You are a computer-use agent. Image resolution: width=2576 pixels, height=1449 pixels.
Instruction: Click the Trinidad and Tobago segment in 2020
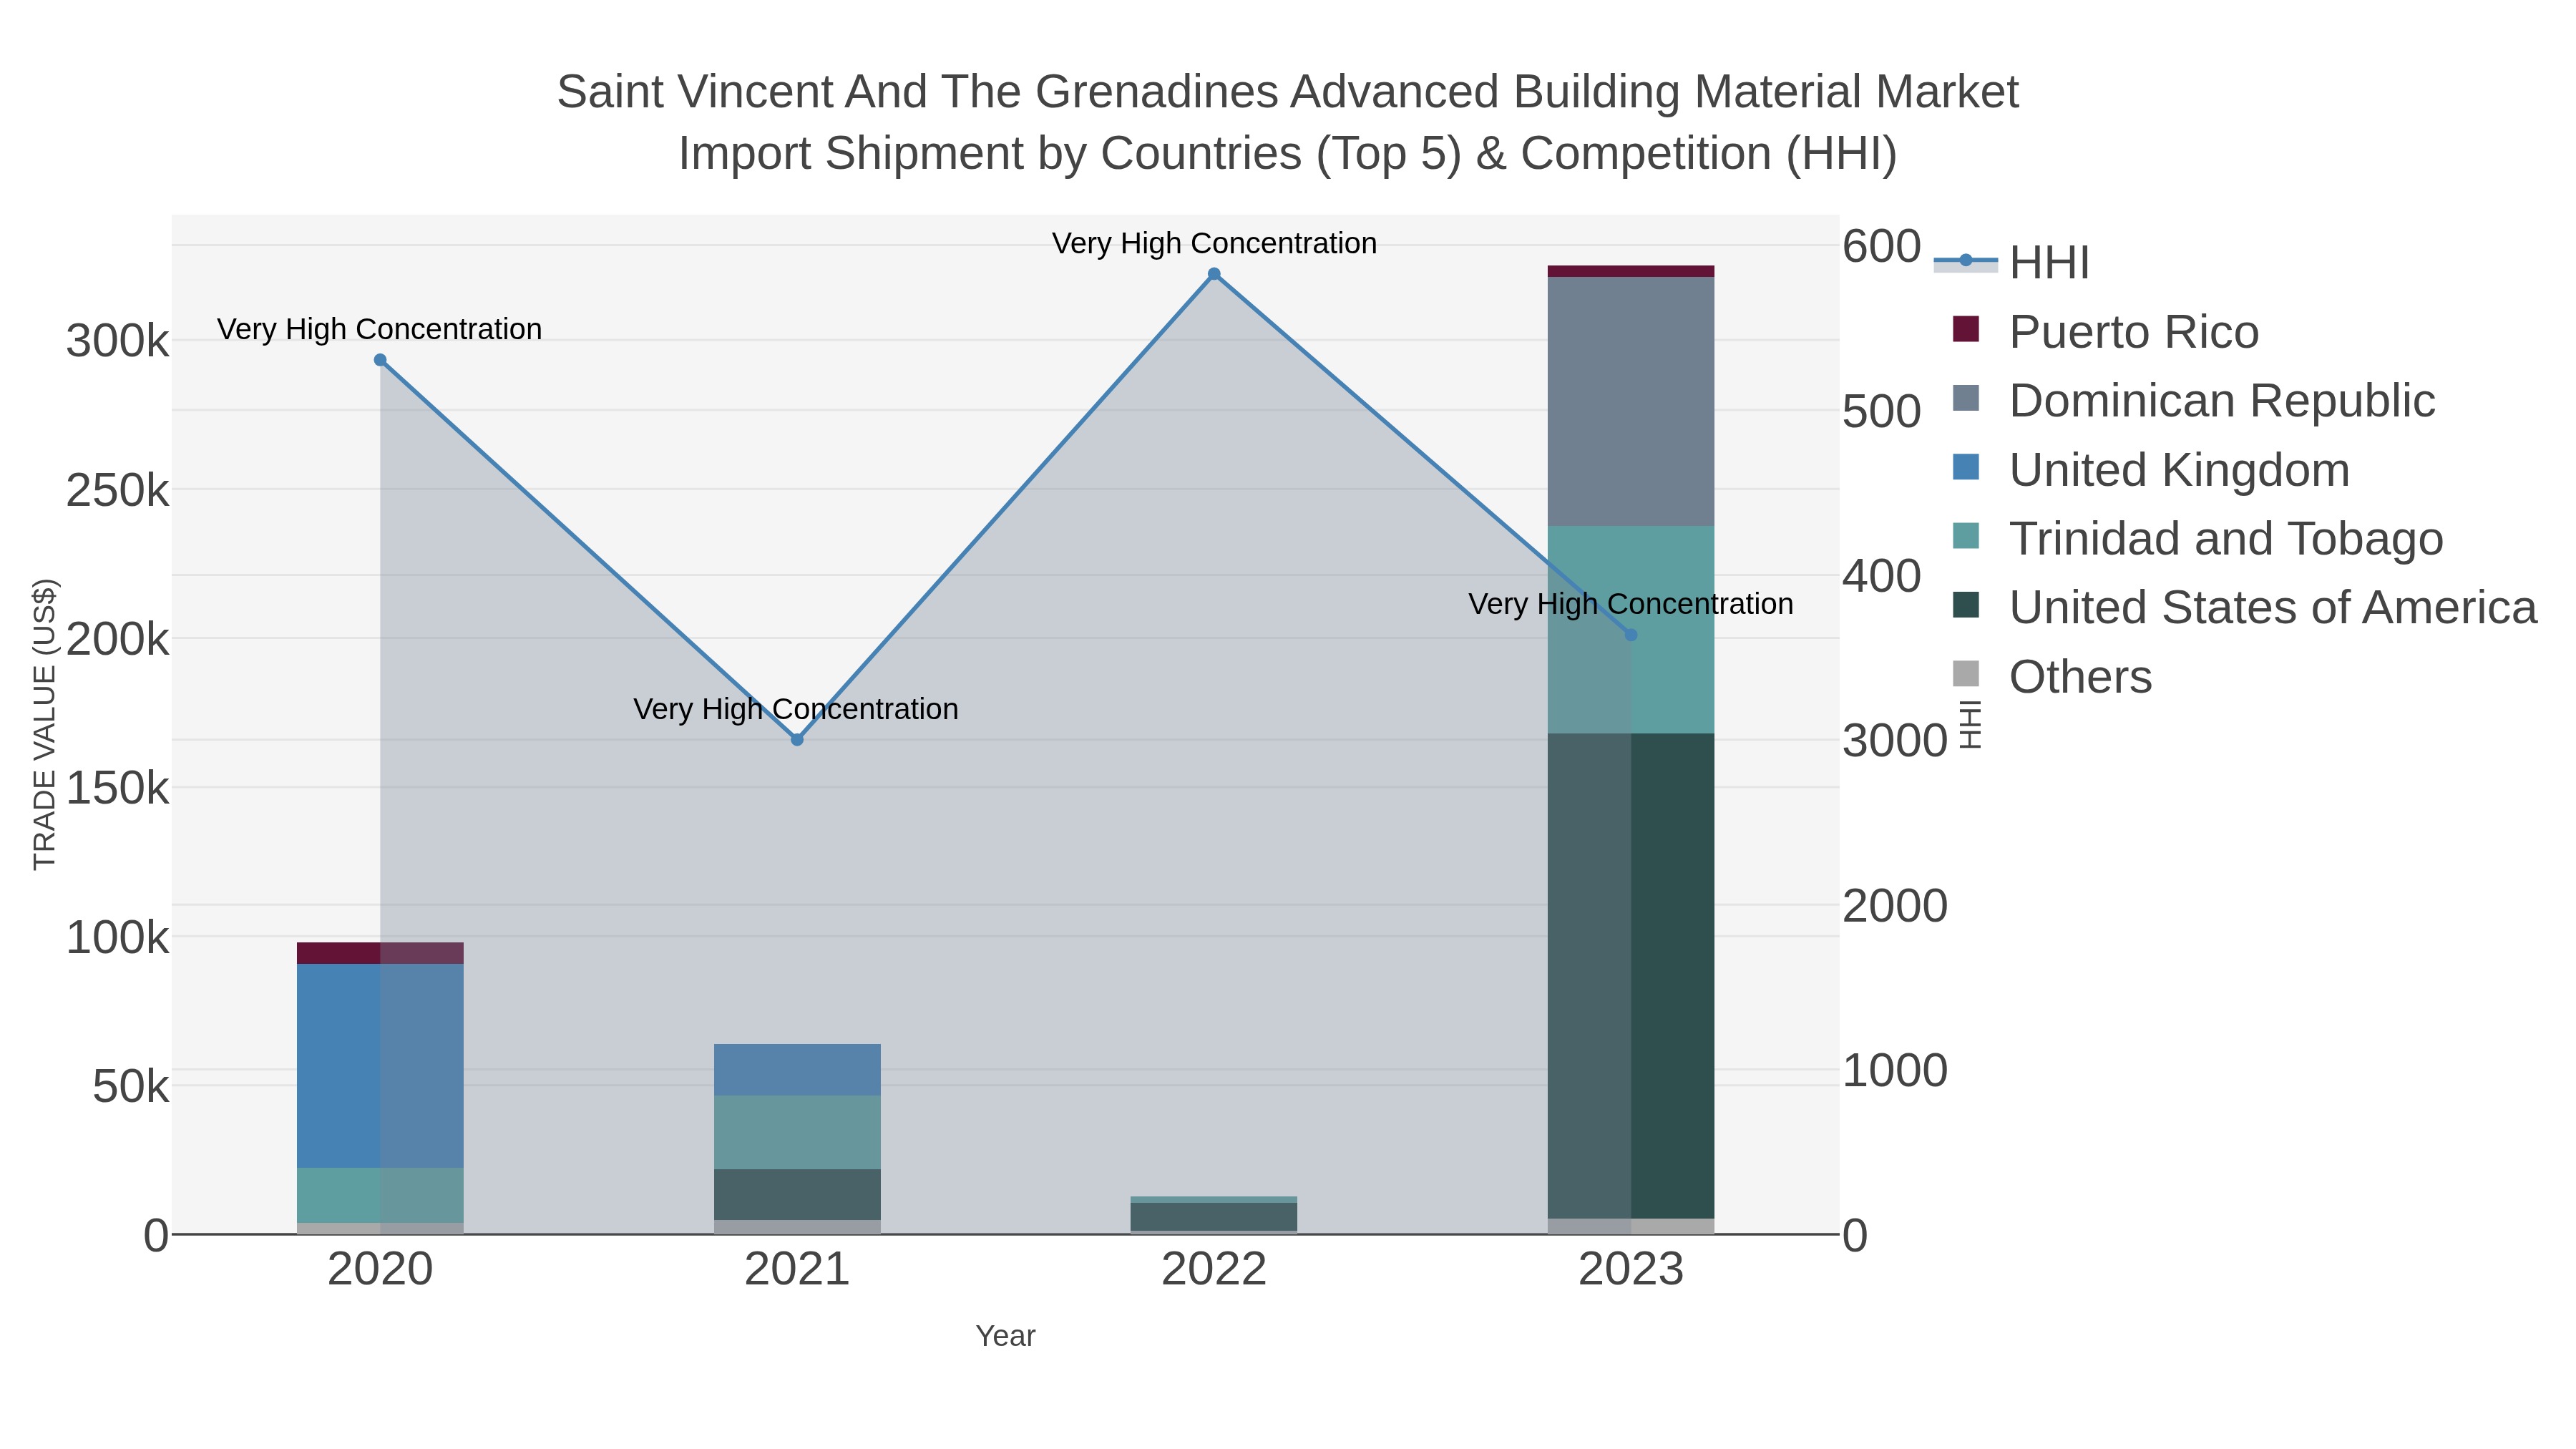380,1195
